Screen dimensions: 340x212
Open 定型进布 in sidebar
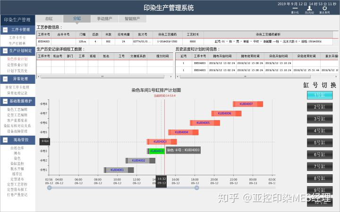pyautogui.click(x=17, y=179)
